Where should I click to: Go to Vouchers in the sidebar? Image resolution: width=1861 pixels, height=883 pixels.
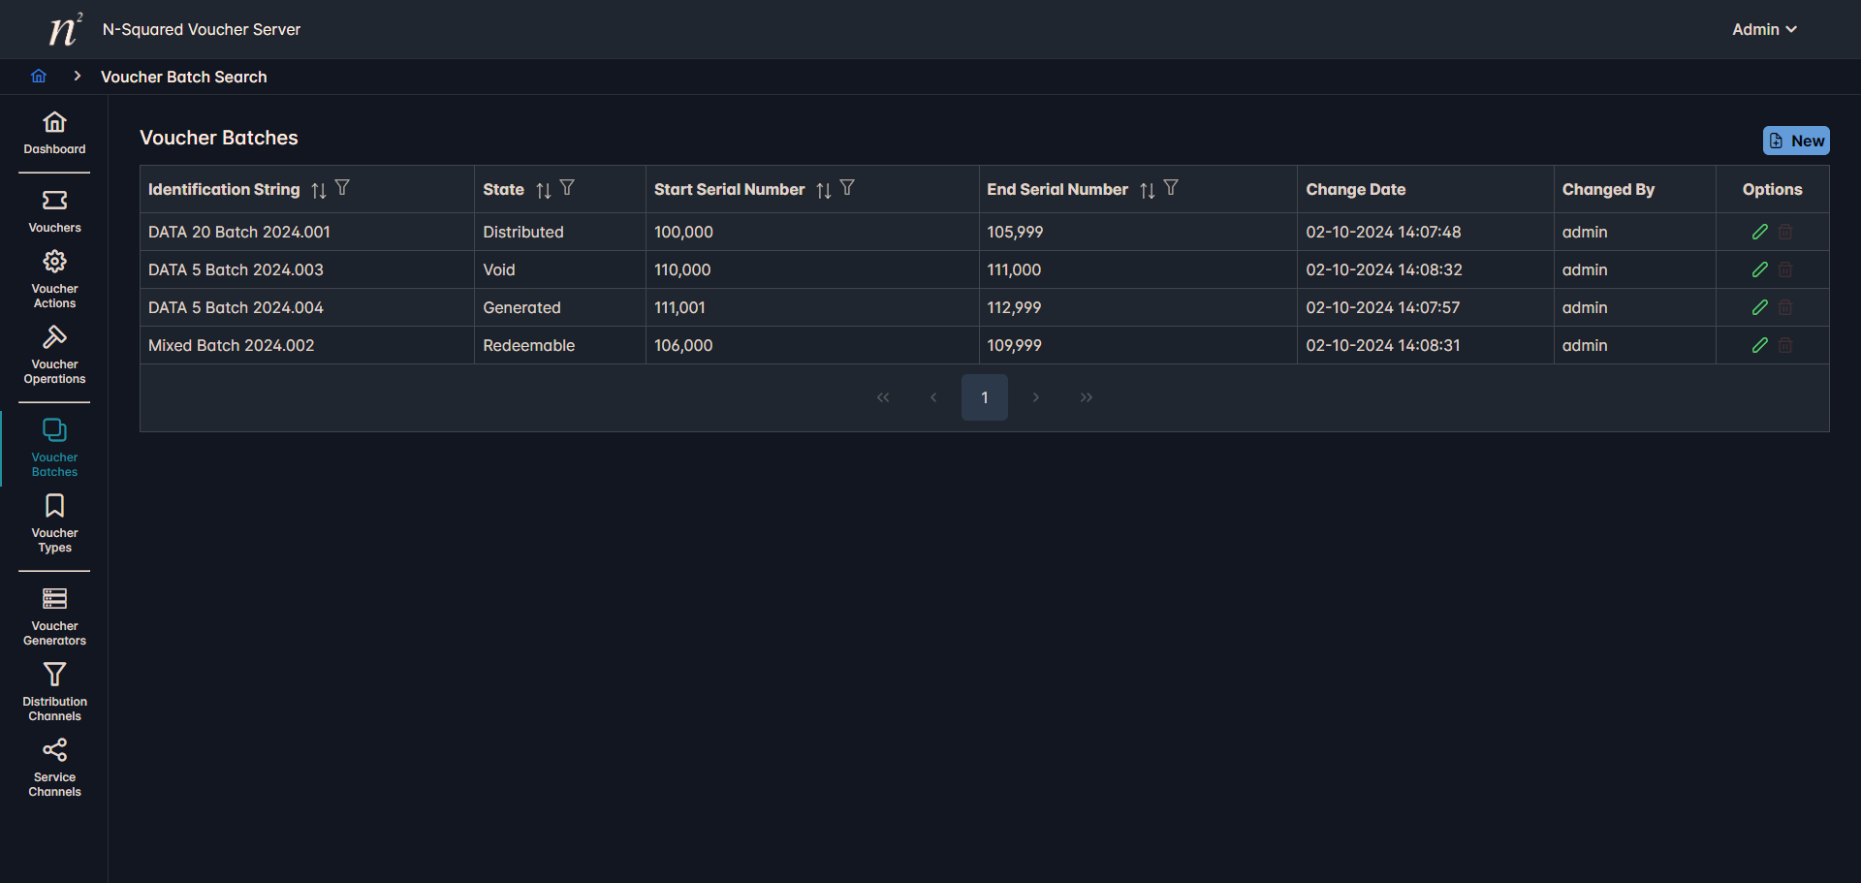pyautogui.click(x=54, y=211)
